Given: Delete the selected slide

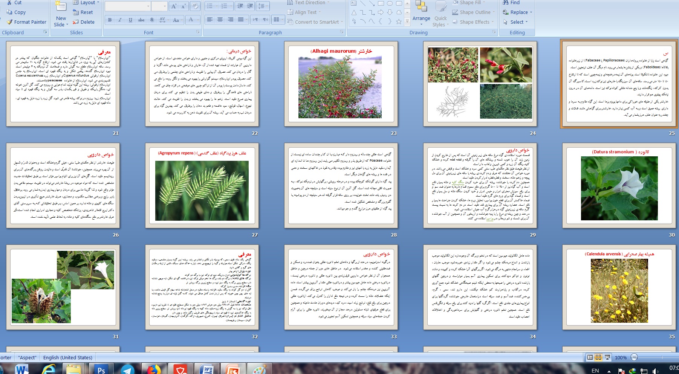Looking at the screenshot, I should (x=83, y=22).
